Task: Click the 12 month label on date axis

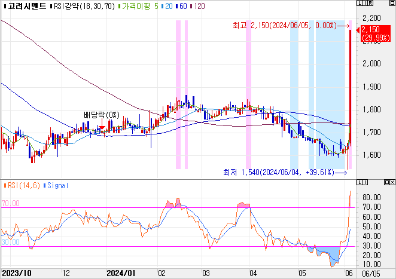Action: (x=66, y=273)
